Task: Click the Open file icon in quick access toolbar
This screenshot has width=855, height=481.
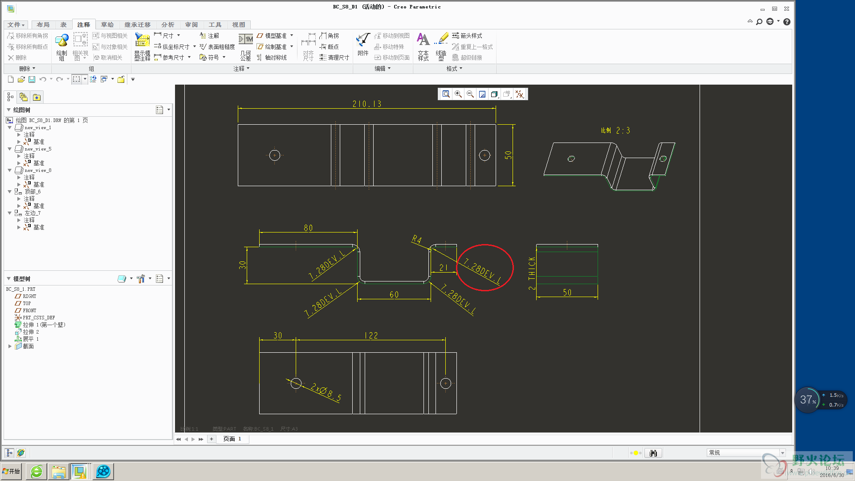Action: [21, 79]
